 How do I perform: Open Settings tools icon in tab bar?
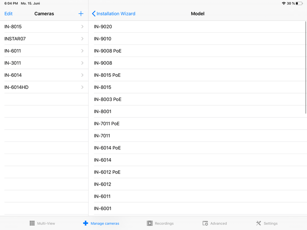tap(258, 223)
